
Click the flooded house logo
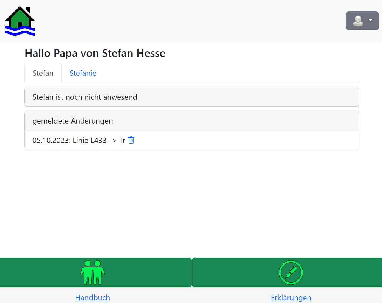20,21
